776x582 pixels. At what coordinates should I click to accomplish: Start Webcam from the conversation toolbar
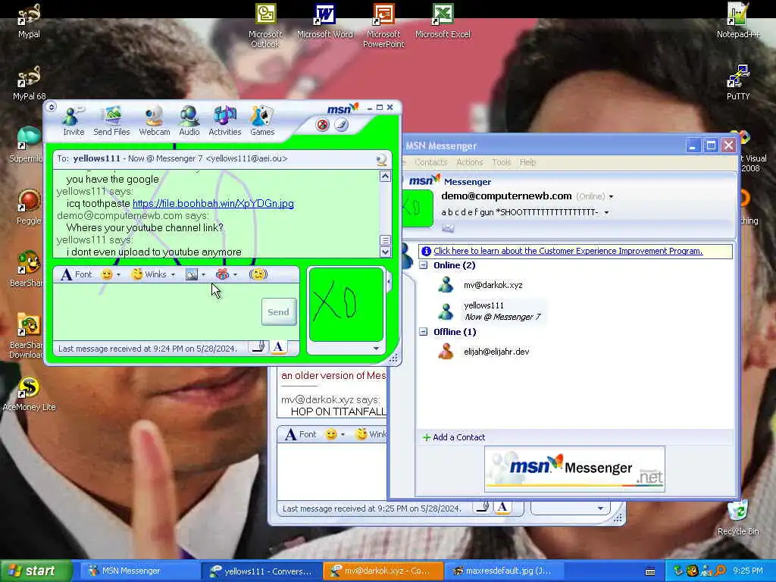click(155, 120)
